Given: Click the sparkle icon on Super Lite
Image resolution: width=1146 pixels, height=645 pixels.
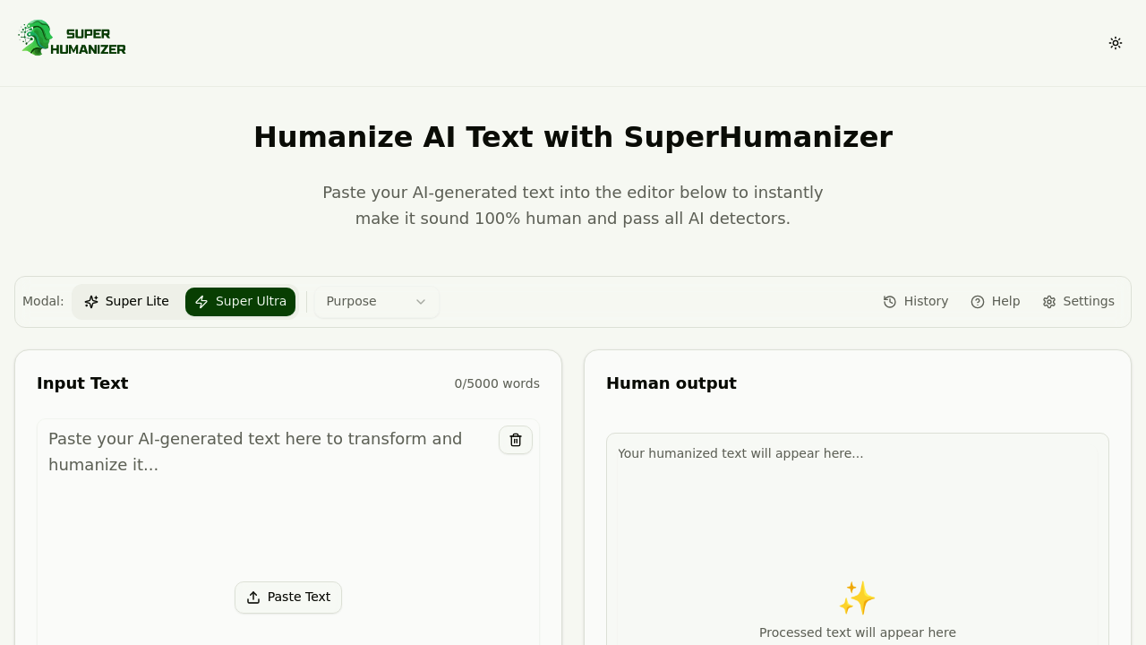Looking at the screenshot, I should [92, 302].
